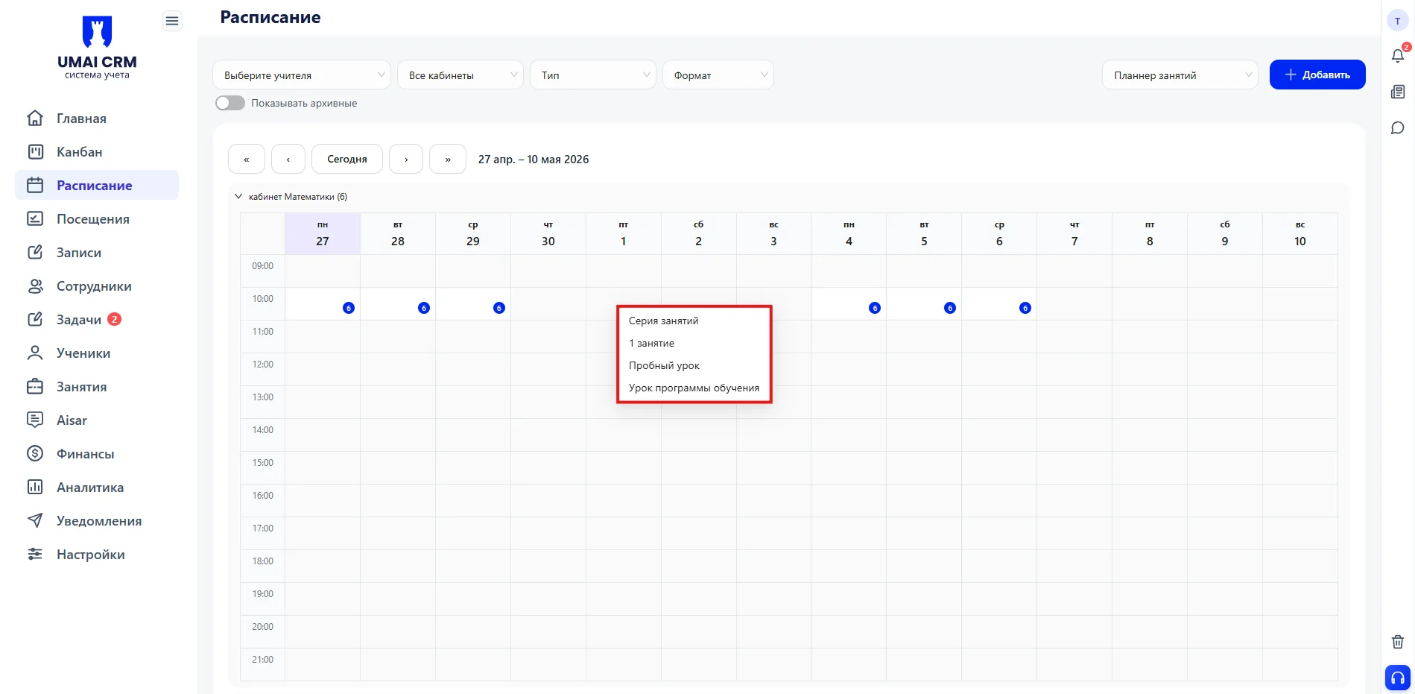Image resolution: width=1415 pixels, height=694 pixels.
Task: Open the Тип dropdown
Action: pos(593,75)
